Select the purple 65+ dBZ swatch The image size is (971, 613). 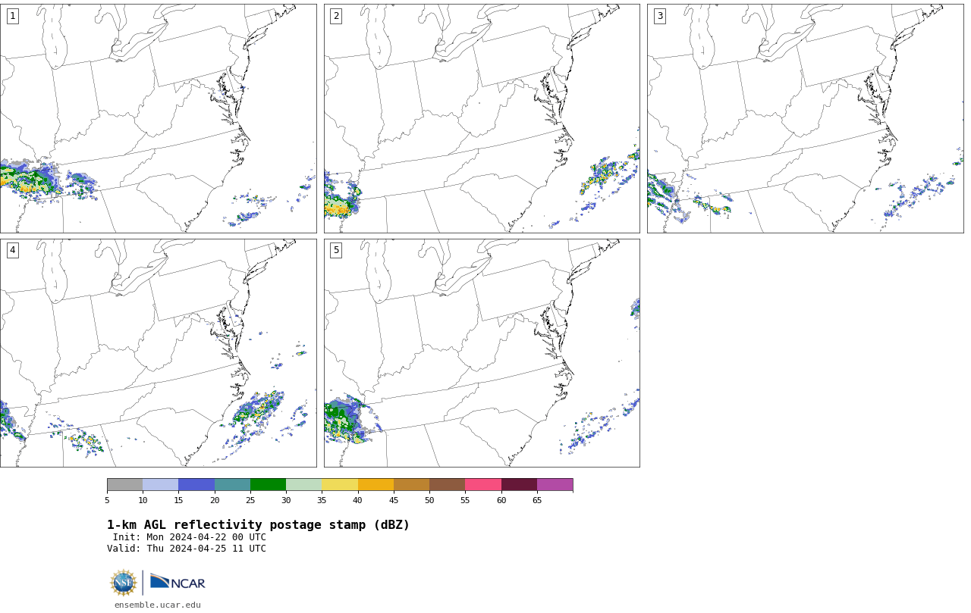pyautogui.click(x=555, y=485)
